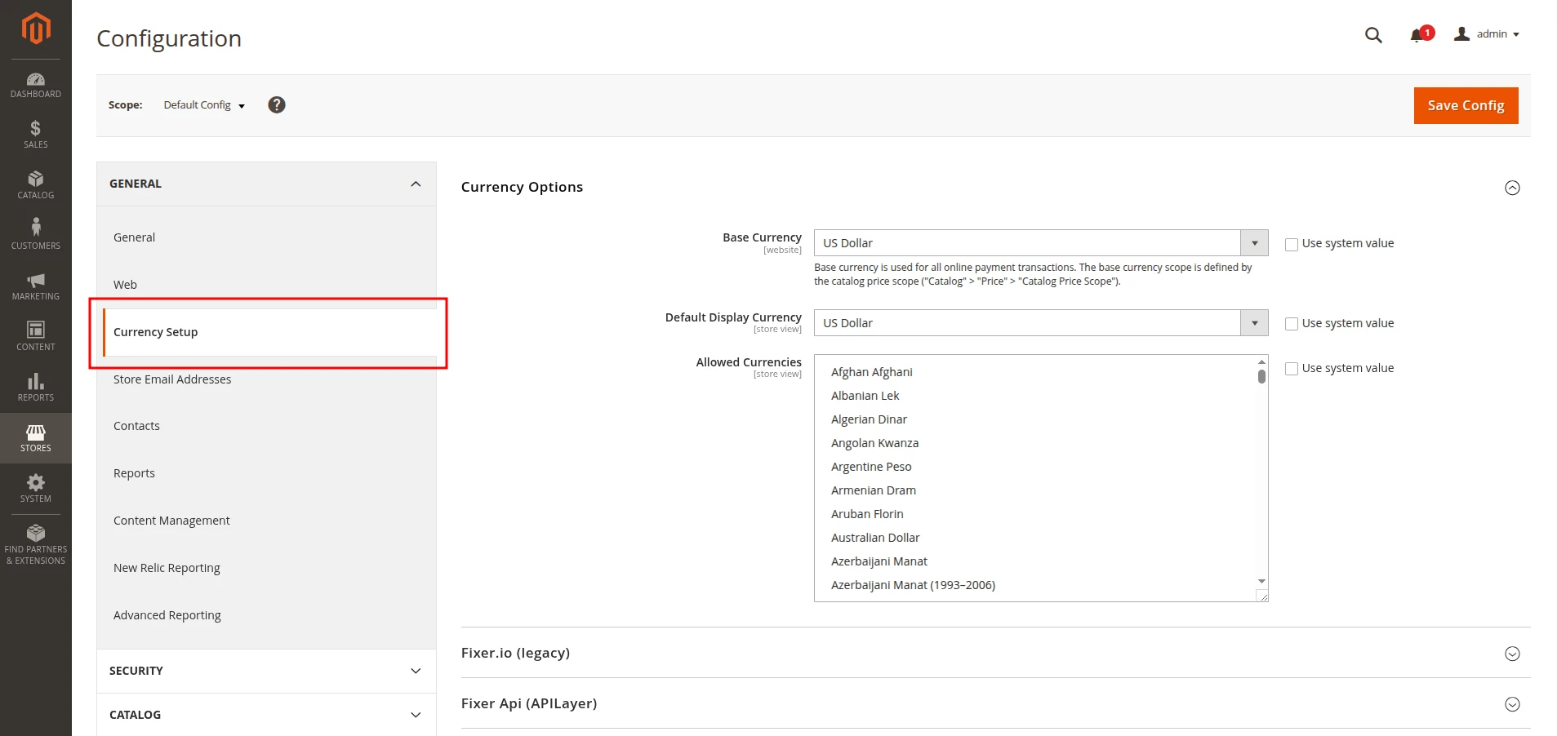Open the Base Currency dropdown

1041,243
